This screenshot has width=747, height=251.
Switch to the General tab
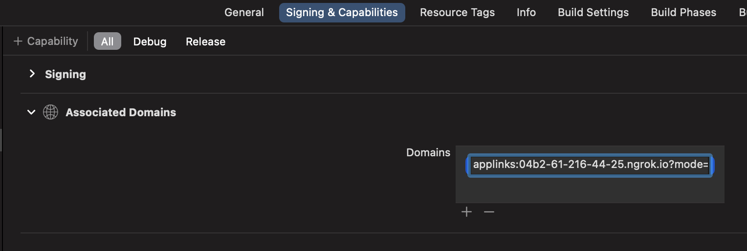tap(244, 13)
